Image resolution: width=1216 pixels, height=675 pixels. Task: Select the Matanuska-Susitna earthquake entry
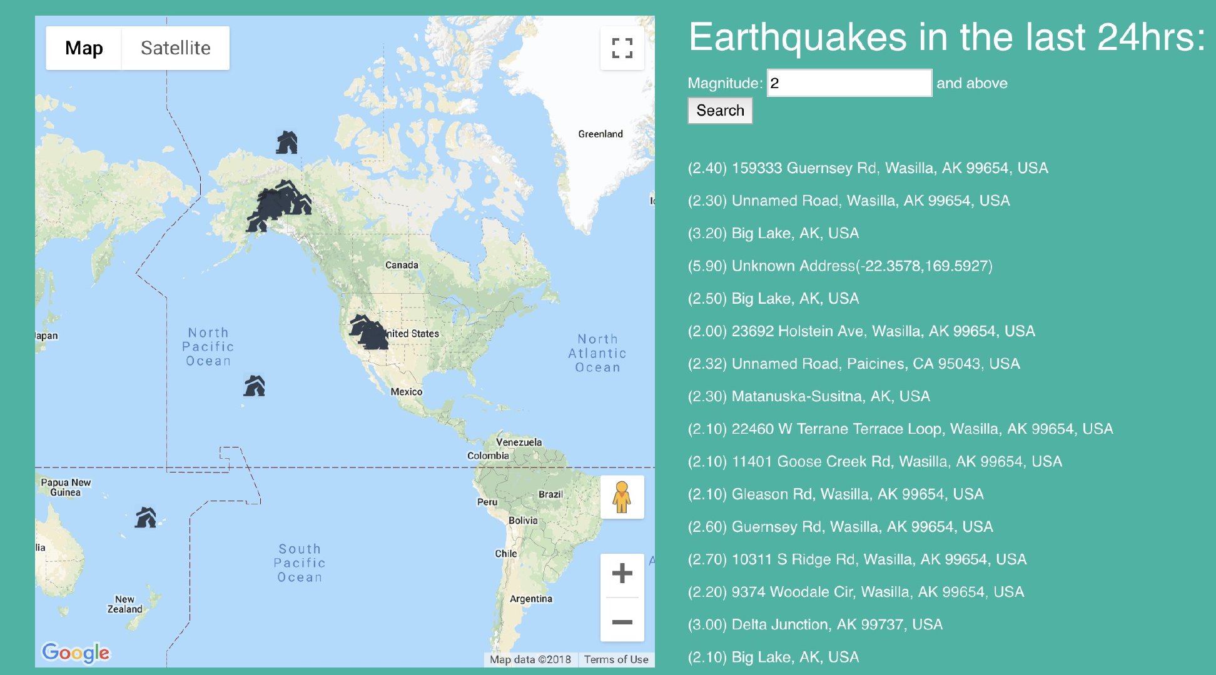[x=808, y=396]
